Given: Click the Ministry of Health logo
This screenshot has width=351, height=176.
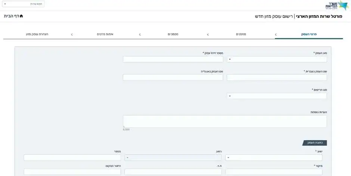Looking at the screenshot, I should pyautogui.click(x=336, y=5).
